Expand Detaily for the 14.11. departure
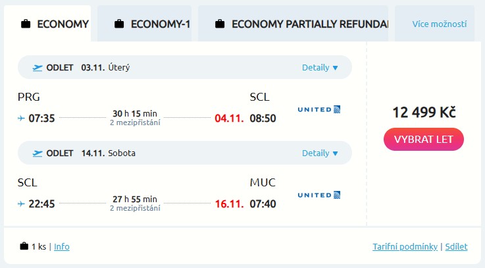Viewport: 485px width, 268px height. coord(320,153)
